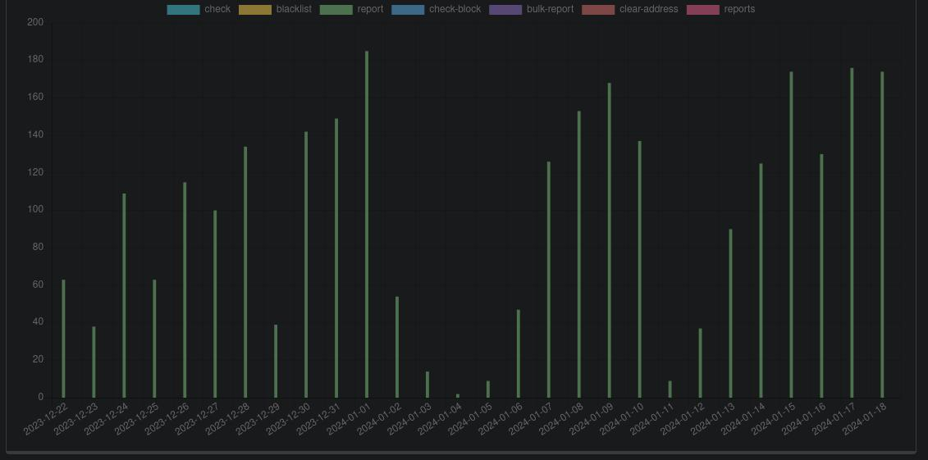
Task: Click the 2024-01-12 bar
Action: tap(700, 363)
